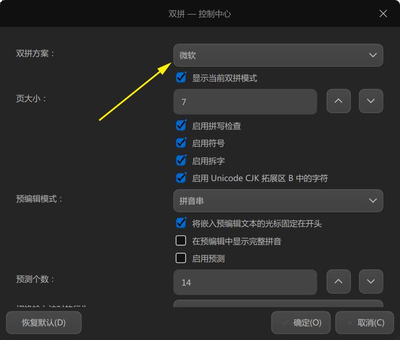Toggle the 显示当前双拼模式 checkbox

click(x=181, y=78)
